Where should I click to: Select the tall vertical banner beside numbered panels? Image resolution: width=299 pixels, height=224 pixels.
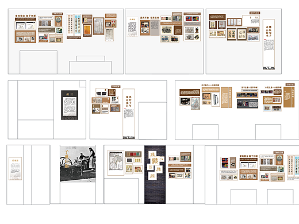[x=129, y=114]
